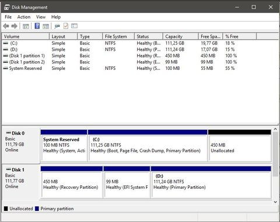Click the Back arrow toolbar icon

point(6,26)
